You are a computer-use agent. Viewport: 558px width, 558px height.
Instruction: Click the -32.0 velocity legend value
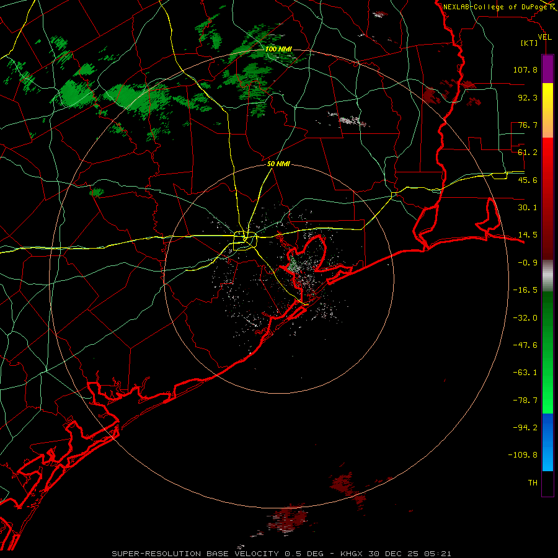[x=525, y=318]
